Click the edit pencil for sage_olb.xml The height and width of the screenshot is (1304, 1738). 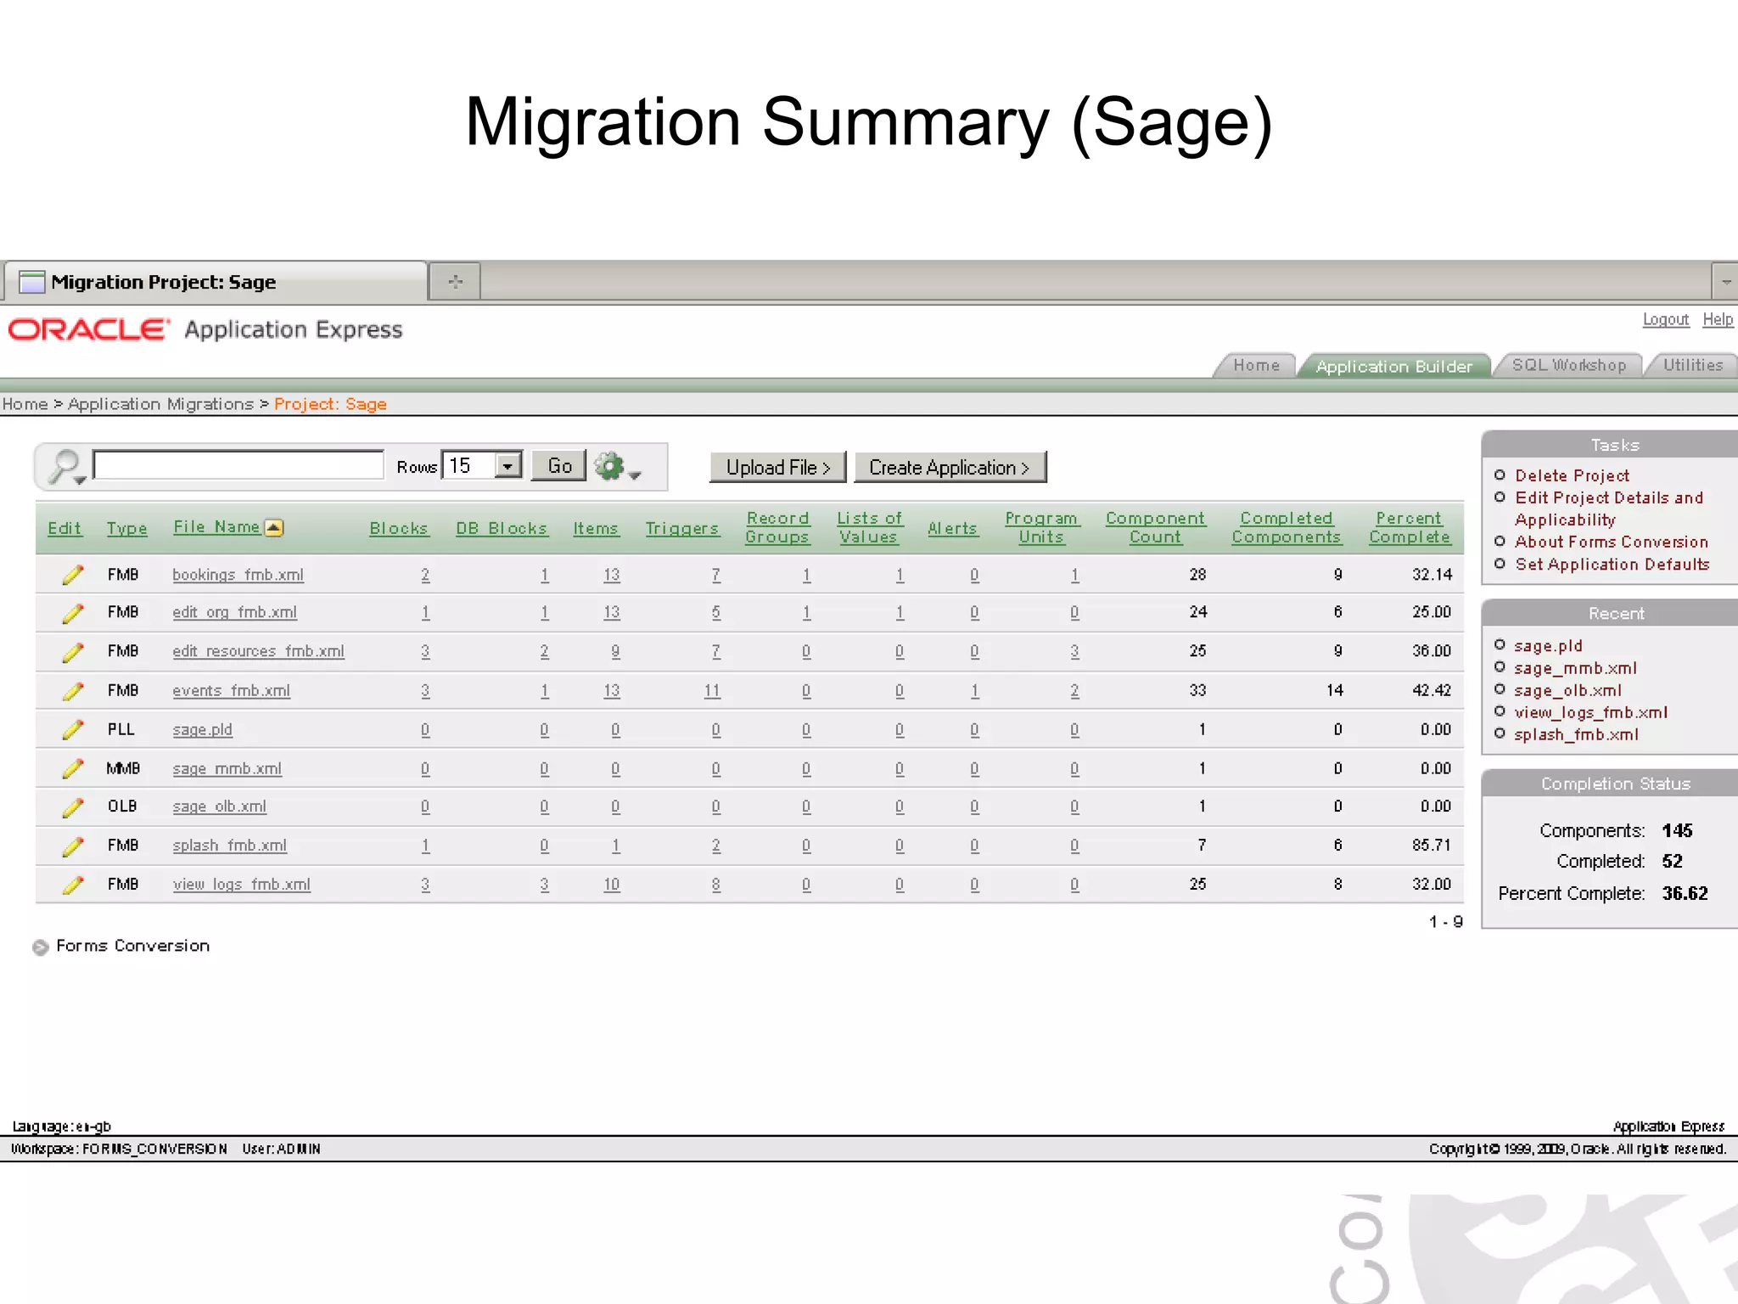pyautogui.click(x=73, y=807)
